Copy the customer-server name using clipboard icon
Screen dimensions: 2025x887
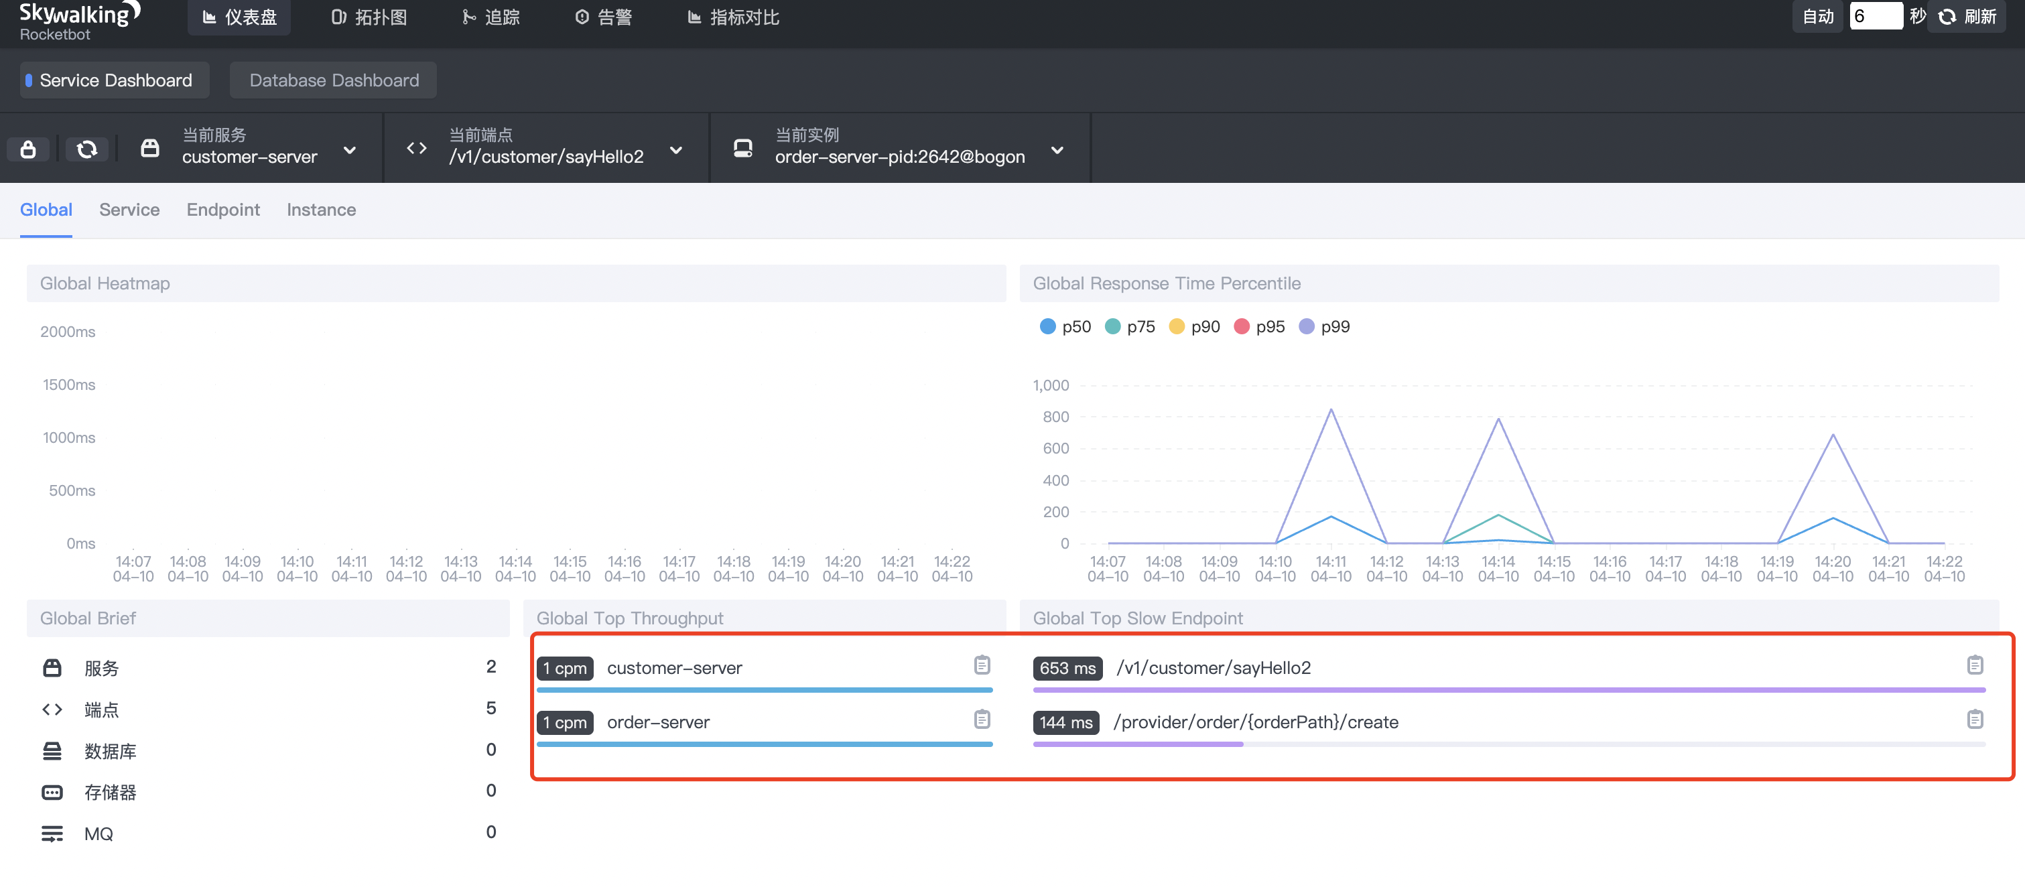point(981,665)
